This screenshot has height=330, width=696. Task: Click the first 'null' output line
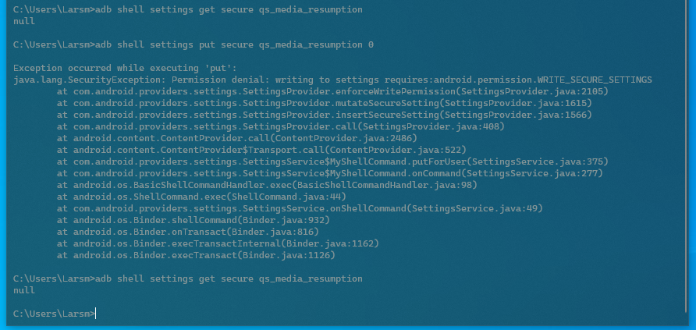point(24,21)
